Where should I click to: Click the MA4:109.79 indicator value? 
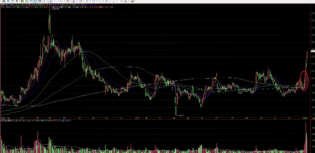pos(66,5)
